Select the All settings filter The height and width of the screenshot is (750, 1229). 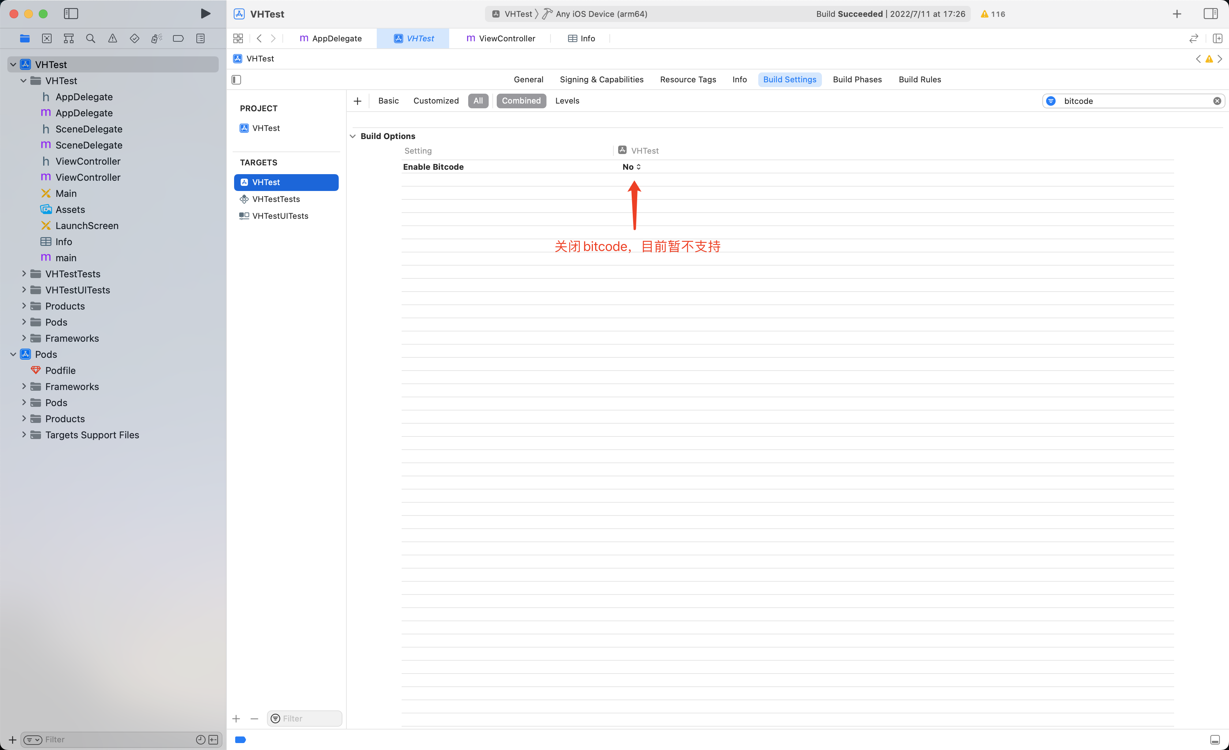(478, 101)
